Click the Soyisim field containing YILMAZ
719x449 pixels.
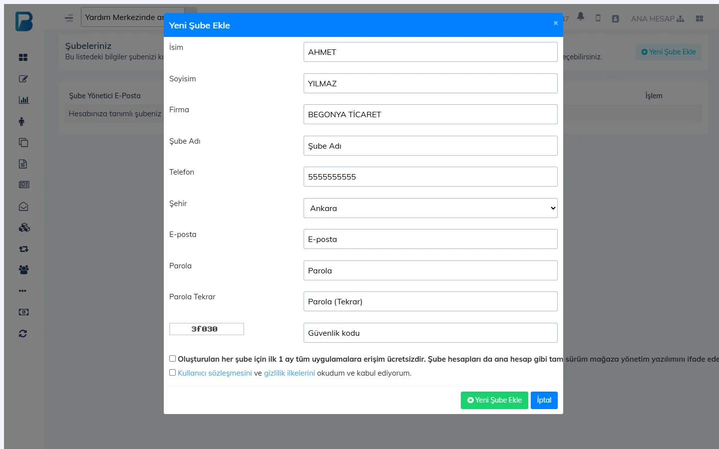click(430, 83)
